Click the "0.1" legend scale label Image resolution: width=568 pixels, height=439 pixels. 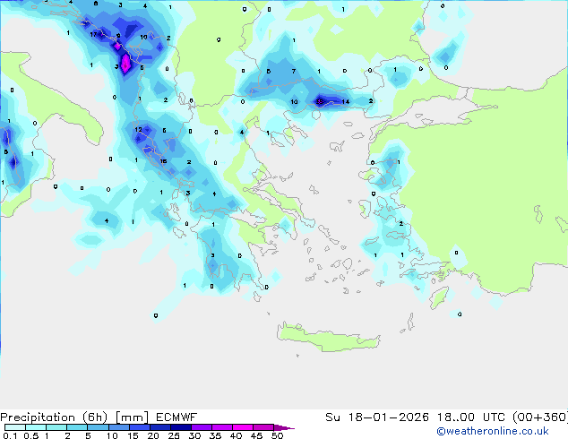pyautogui.click(x=10, y=435)
